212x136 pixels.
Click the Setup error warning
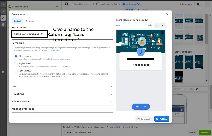pos(186,4)
